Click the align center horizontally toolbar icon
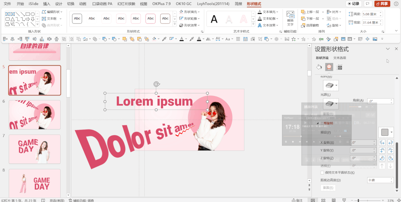The width and height of the screenshot is (401, 202). pos(12,39)
